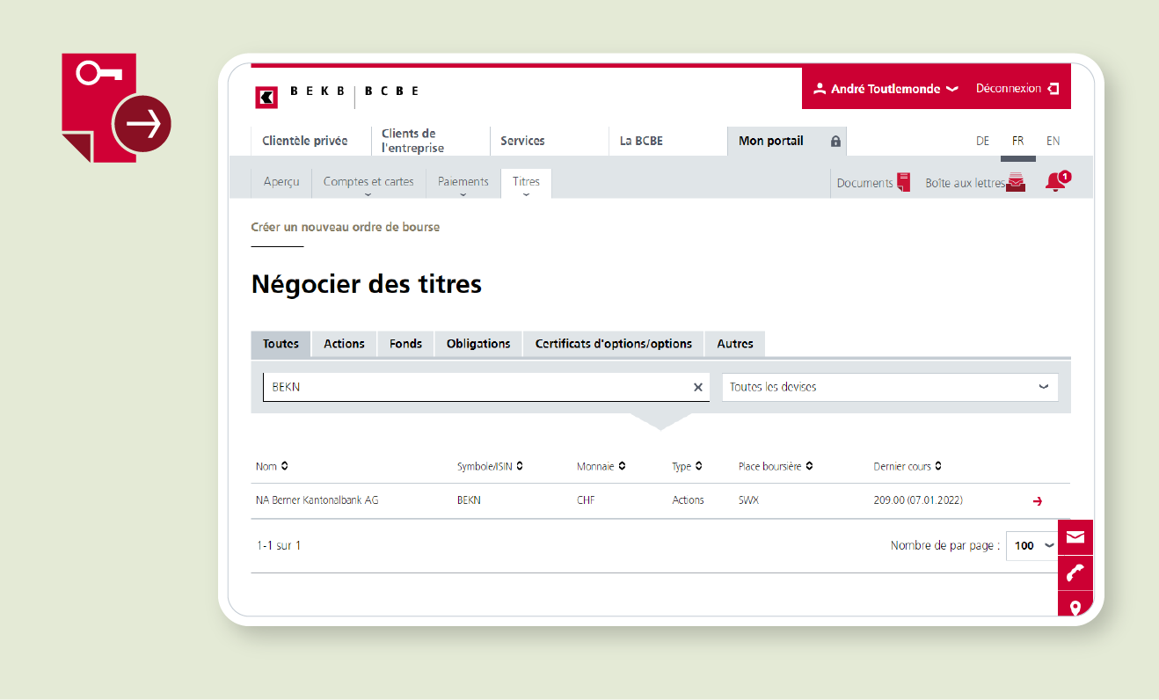Open notifications bell icon

pos(1055,182)
